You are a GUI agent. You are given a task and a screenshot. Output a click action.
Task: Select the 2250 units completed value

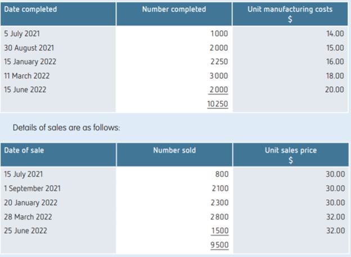pyautogui.click(x=219, y=62)
